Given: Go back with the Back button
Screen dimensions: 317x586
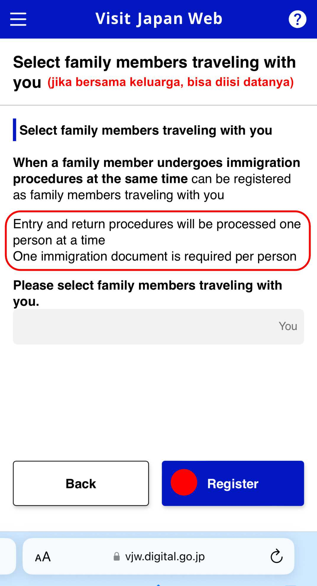Looking at the screenshot, I should [81, 483].
